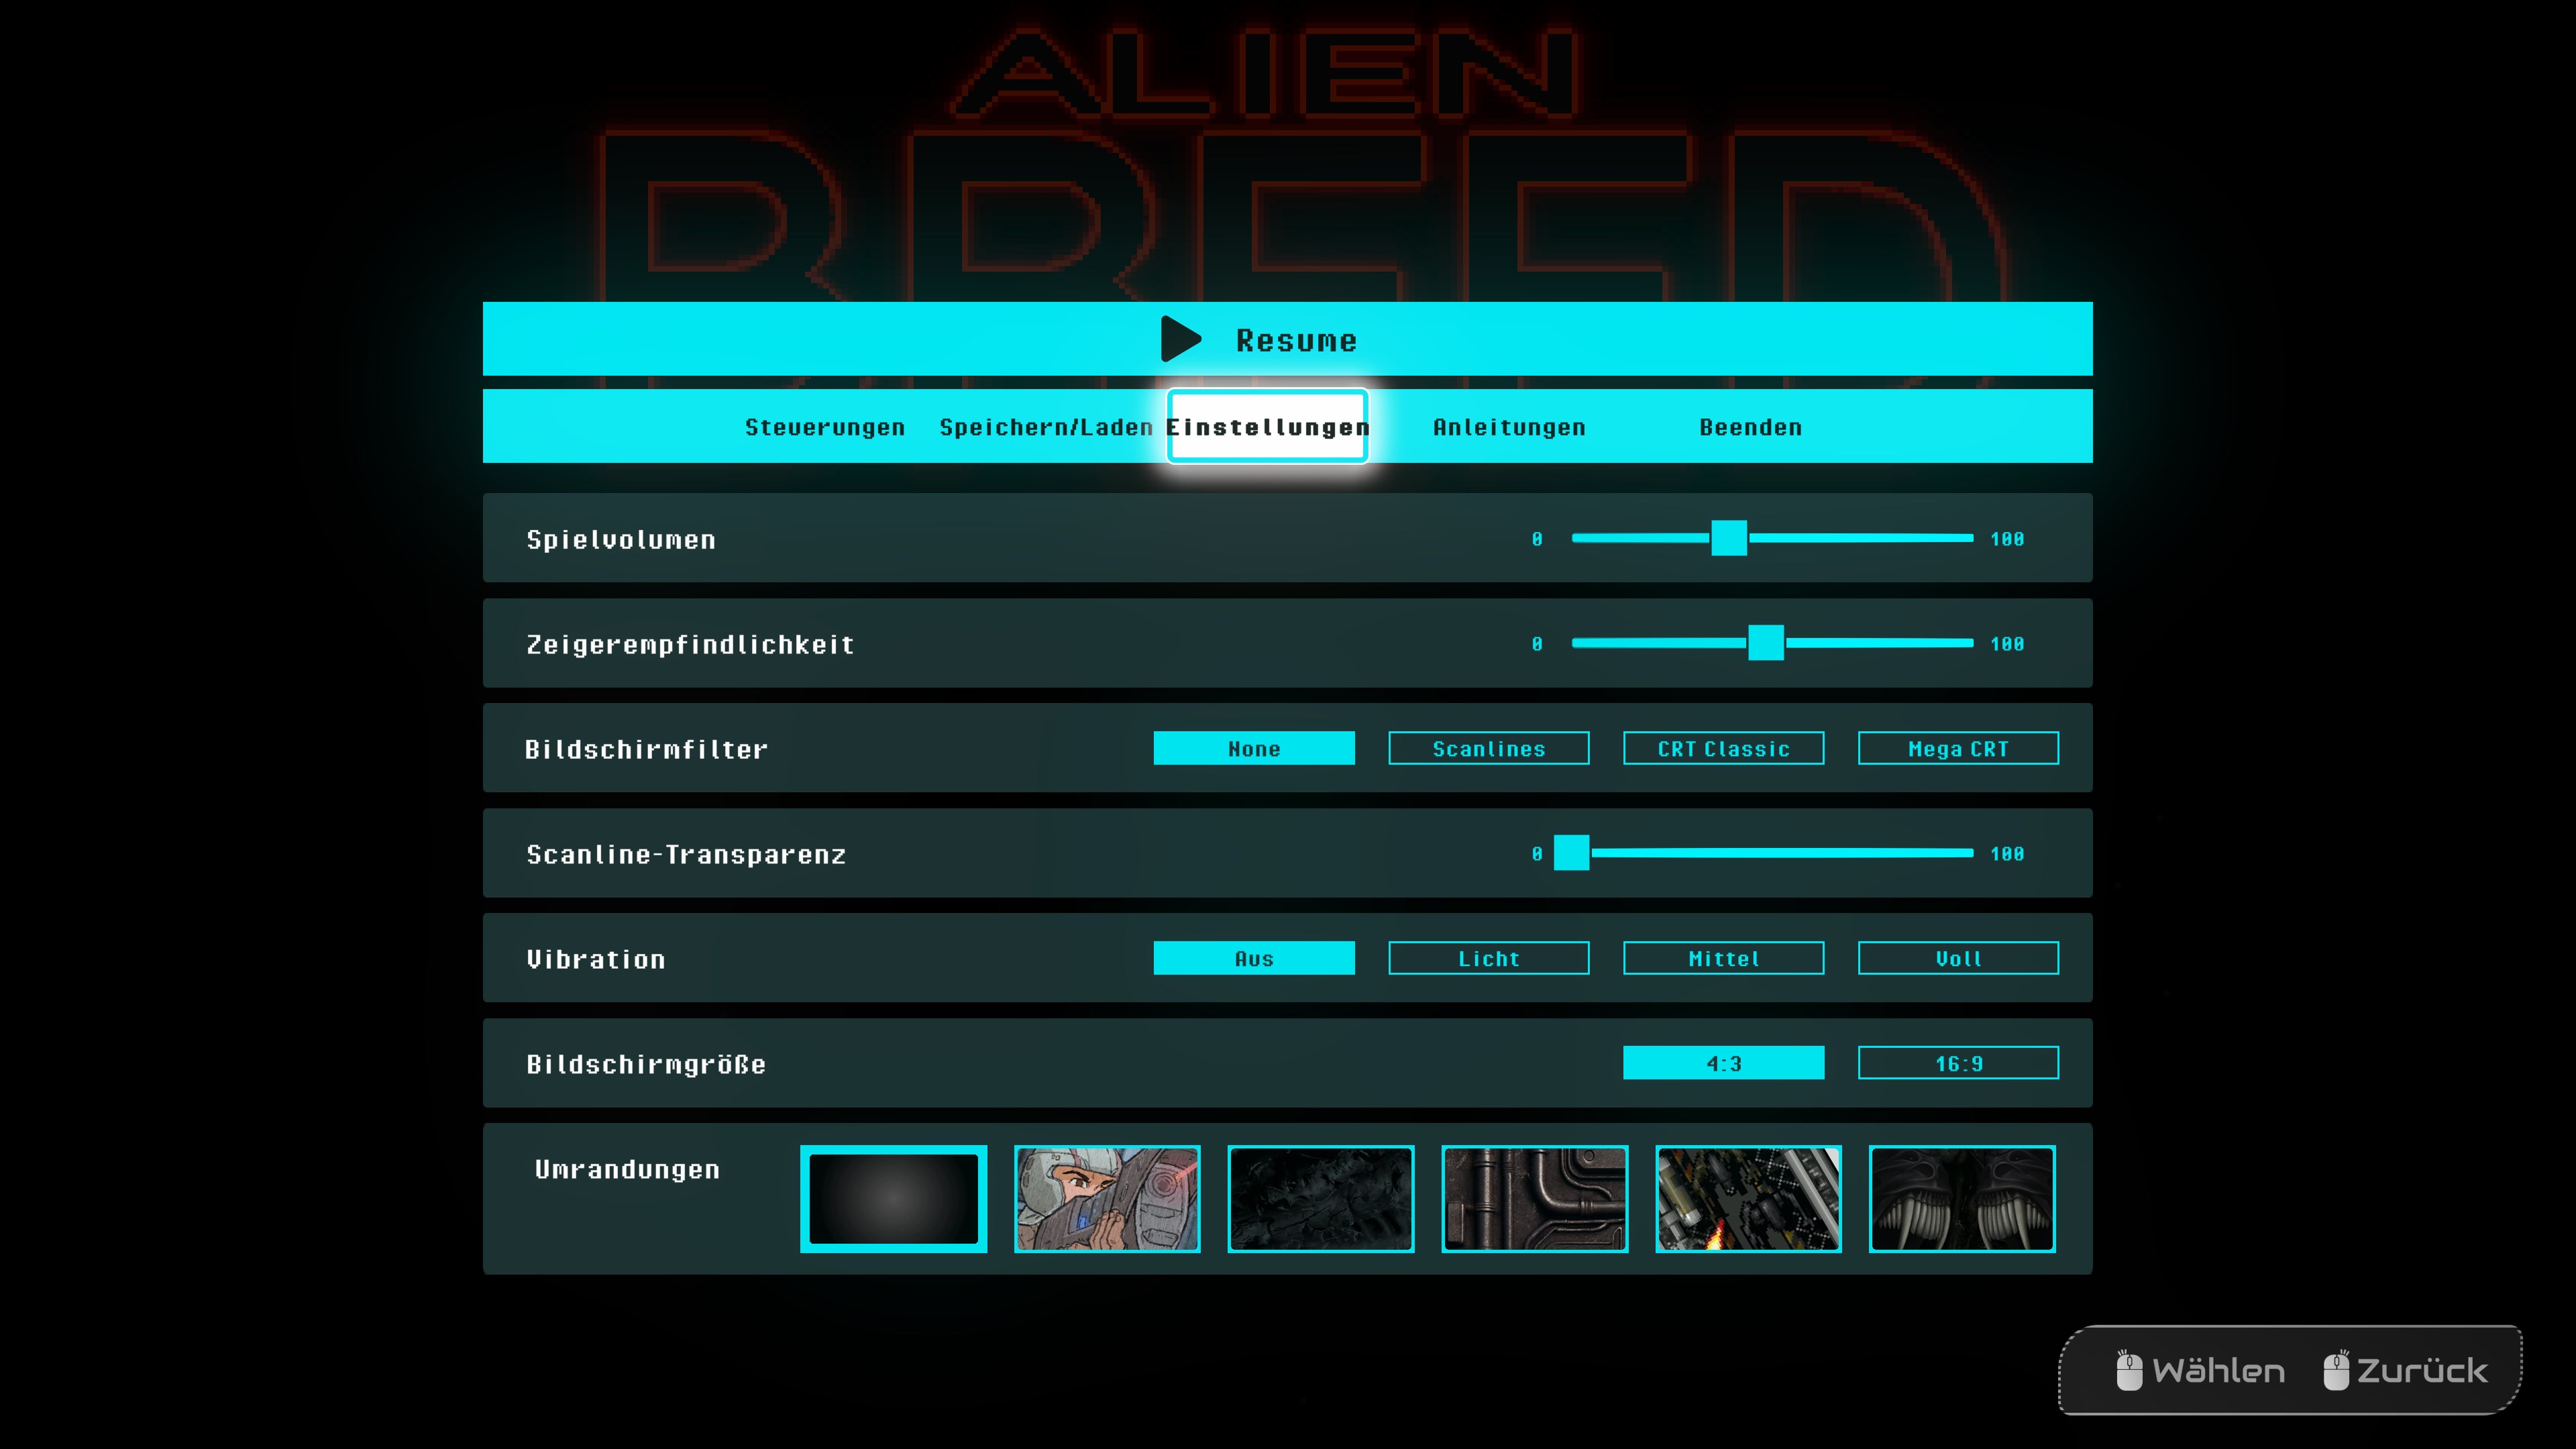
Task: Click the 0 minimum label of Zeigerempfindlichkeit
Action: pos(1537,644)
